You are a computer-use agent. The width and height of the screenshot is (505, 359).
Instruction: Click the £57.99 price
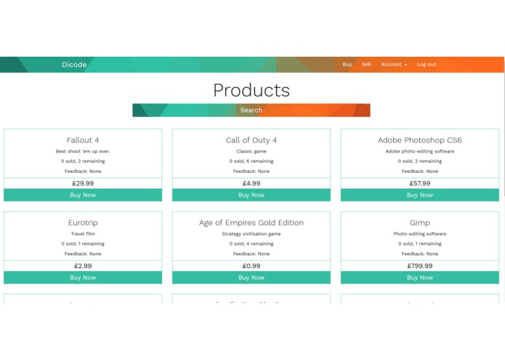pos(420,184)
